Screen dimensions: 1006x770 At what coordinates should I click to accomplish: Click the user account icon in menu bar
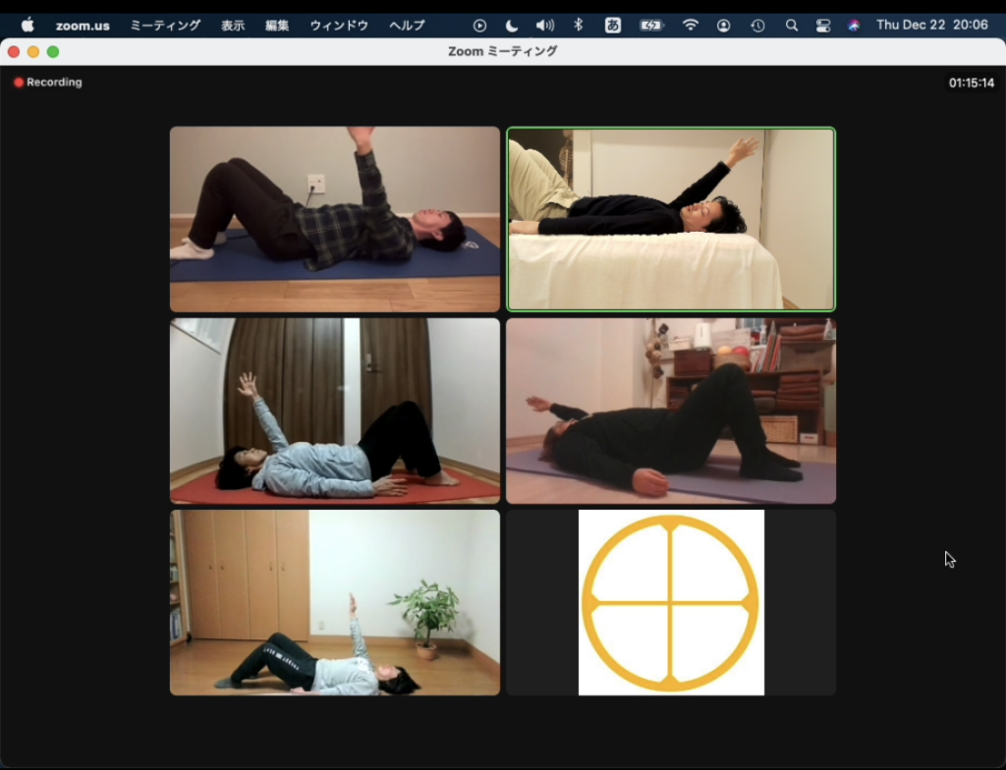(x=724, y=26)
